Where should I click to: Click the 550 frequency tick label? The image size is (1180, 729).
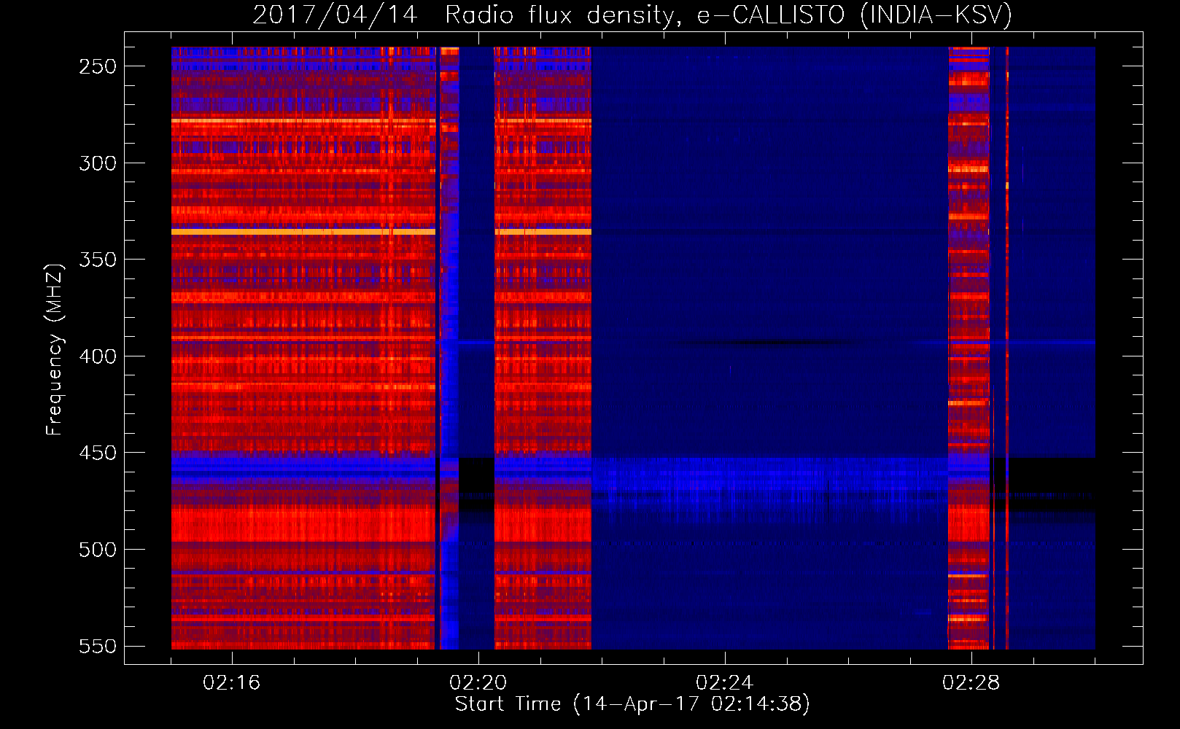(98, 646)
